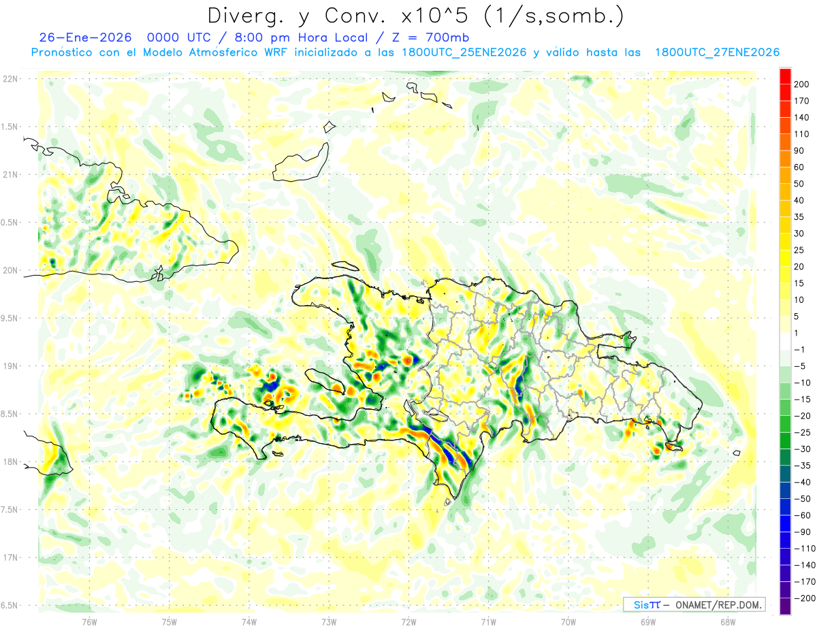817x631 pixels.
Task: Click the '15' value on color scale
Action: coord(800,284)
